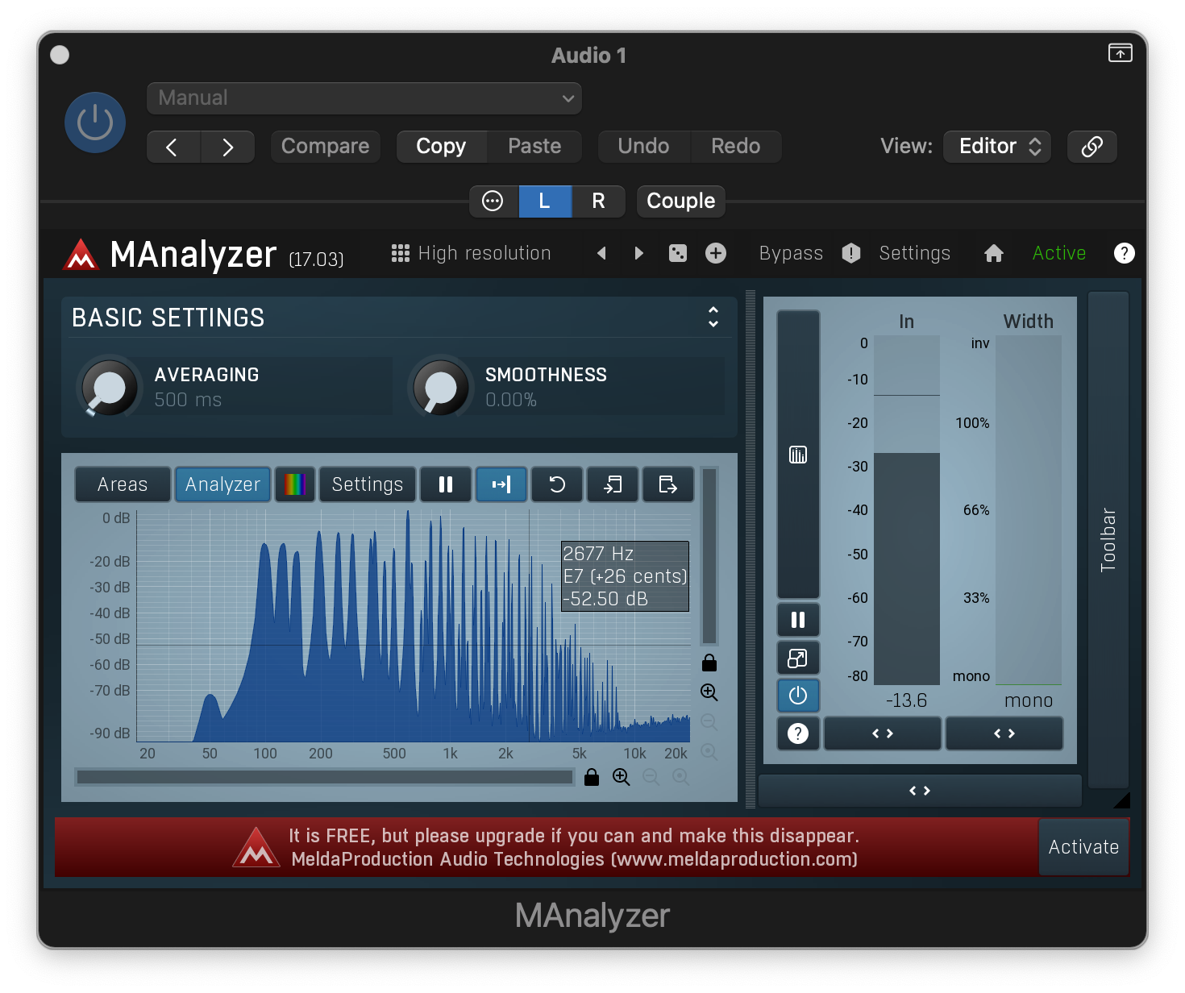Click the question mark help icon in header
This screenshot has width=1185, height=993.
tap(1124, 253)
